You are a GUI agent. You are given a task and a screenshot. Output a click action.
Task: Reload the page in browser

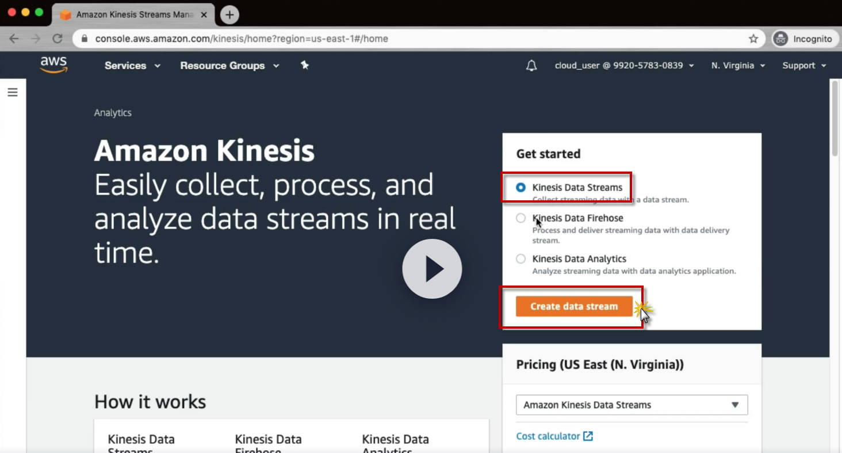coord(58,39)
